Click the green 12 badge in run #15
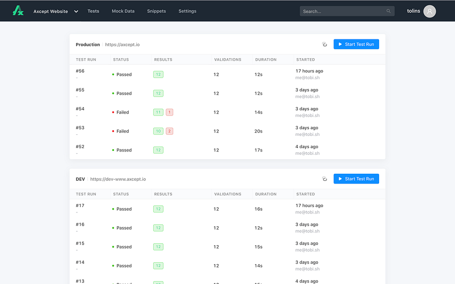 tap(158, 247)
